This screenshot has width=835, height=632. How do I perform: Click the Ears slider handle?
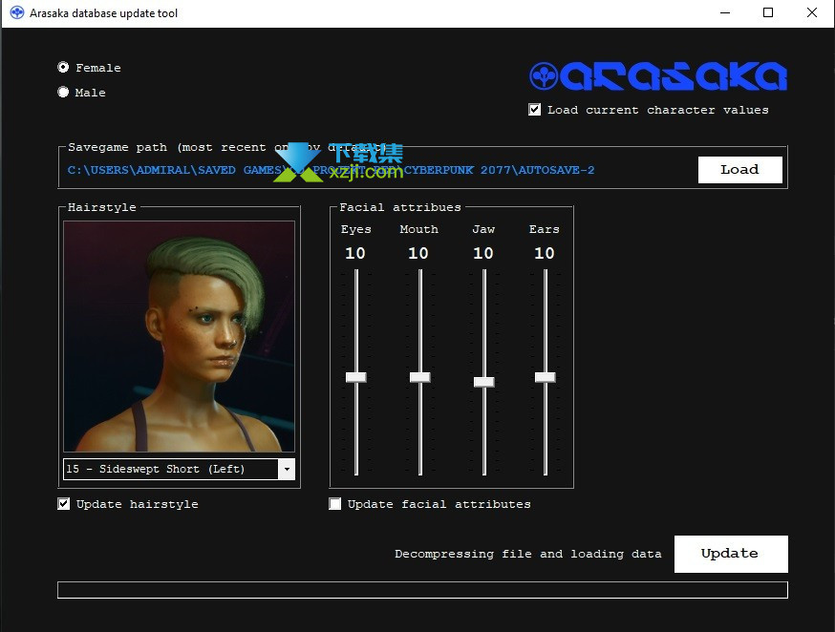click(546, 377)
